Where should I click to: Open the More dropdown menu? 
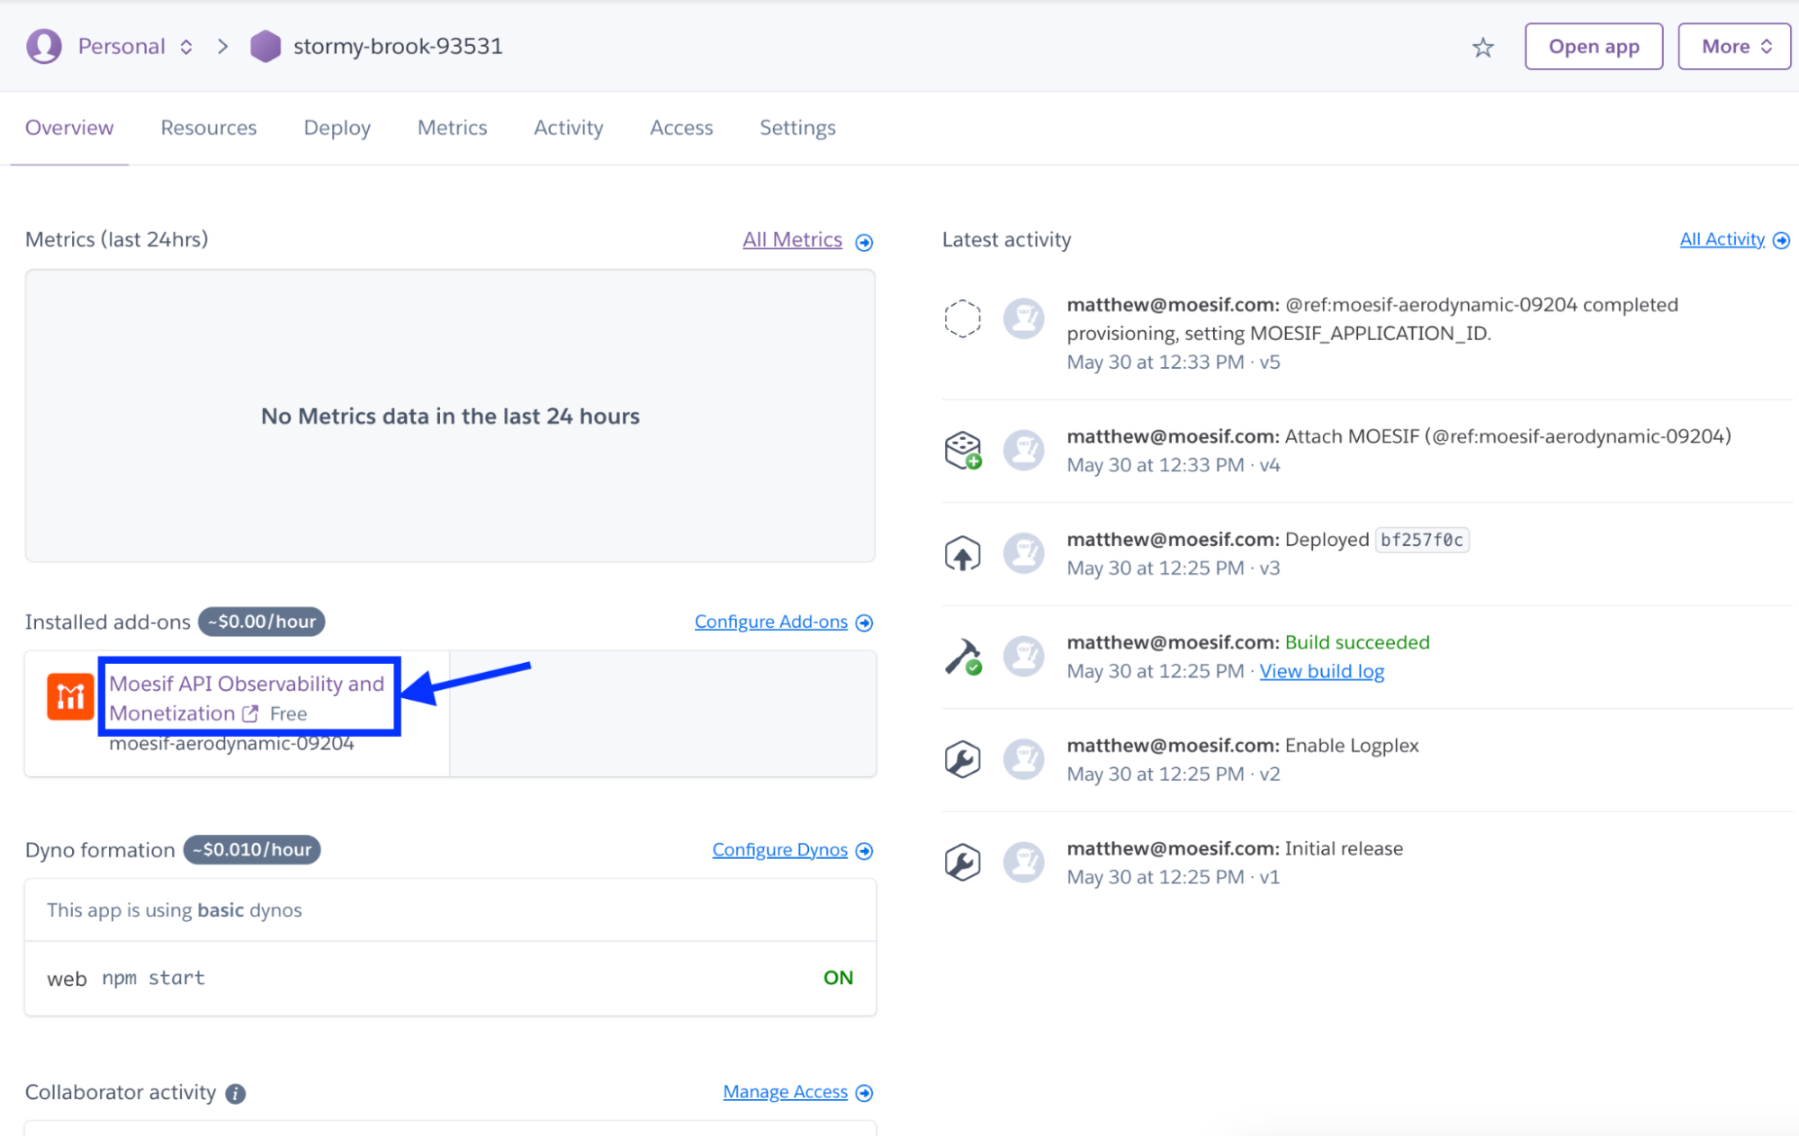point(1734,47)
